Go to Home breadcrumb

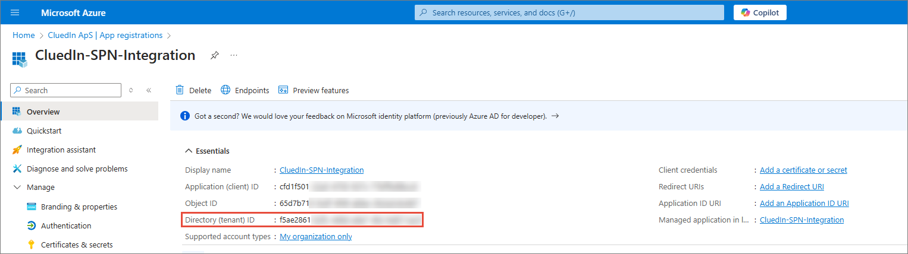pos(24,35)
